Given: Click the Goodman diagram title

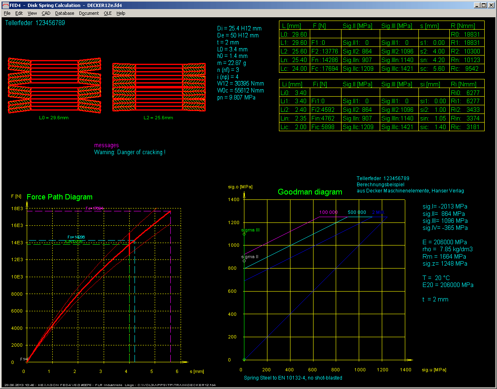Looking at the screenshot, I should pos(310,192).
